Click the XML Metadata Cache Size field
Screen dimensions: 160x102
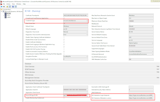(141, 59)
